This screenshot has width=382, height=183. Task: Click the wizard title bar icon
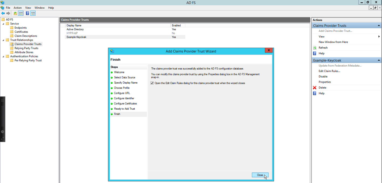112,51
